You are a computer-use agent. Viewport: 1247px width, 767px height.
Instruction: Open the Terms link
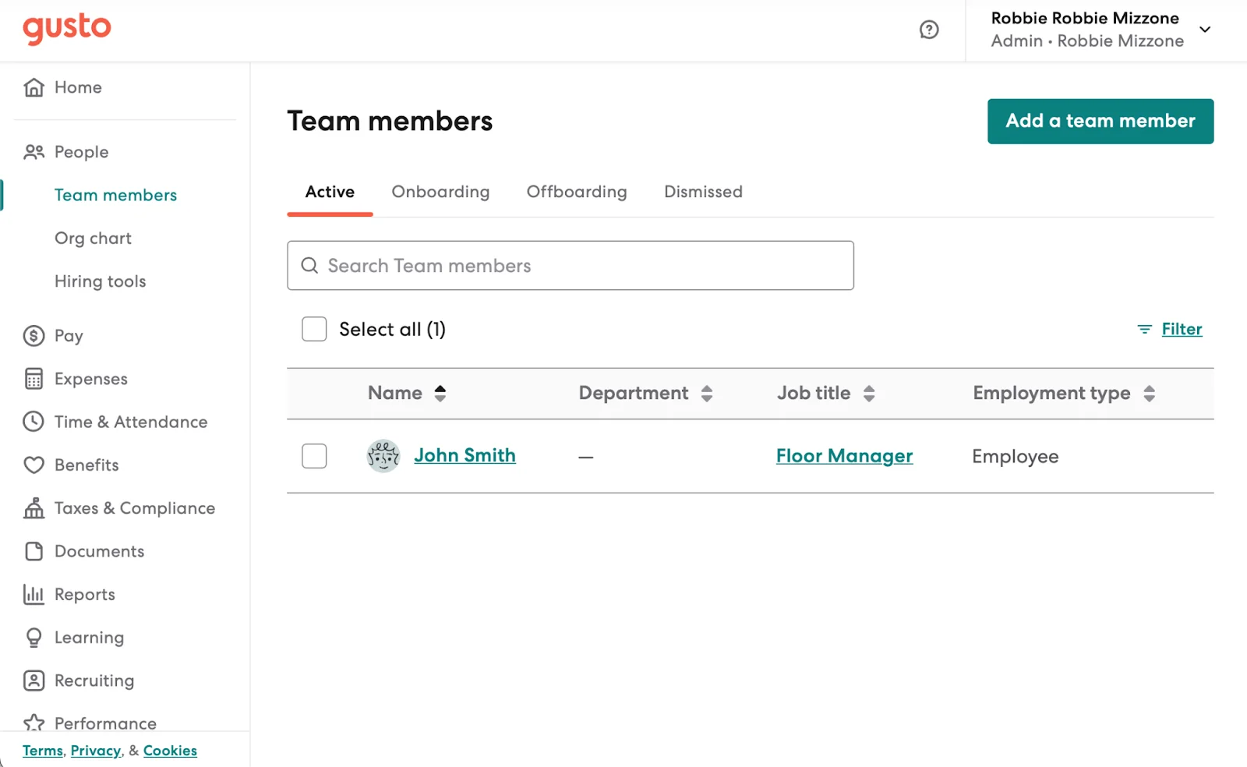coord(42,751)
